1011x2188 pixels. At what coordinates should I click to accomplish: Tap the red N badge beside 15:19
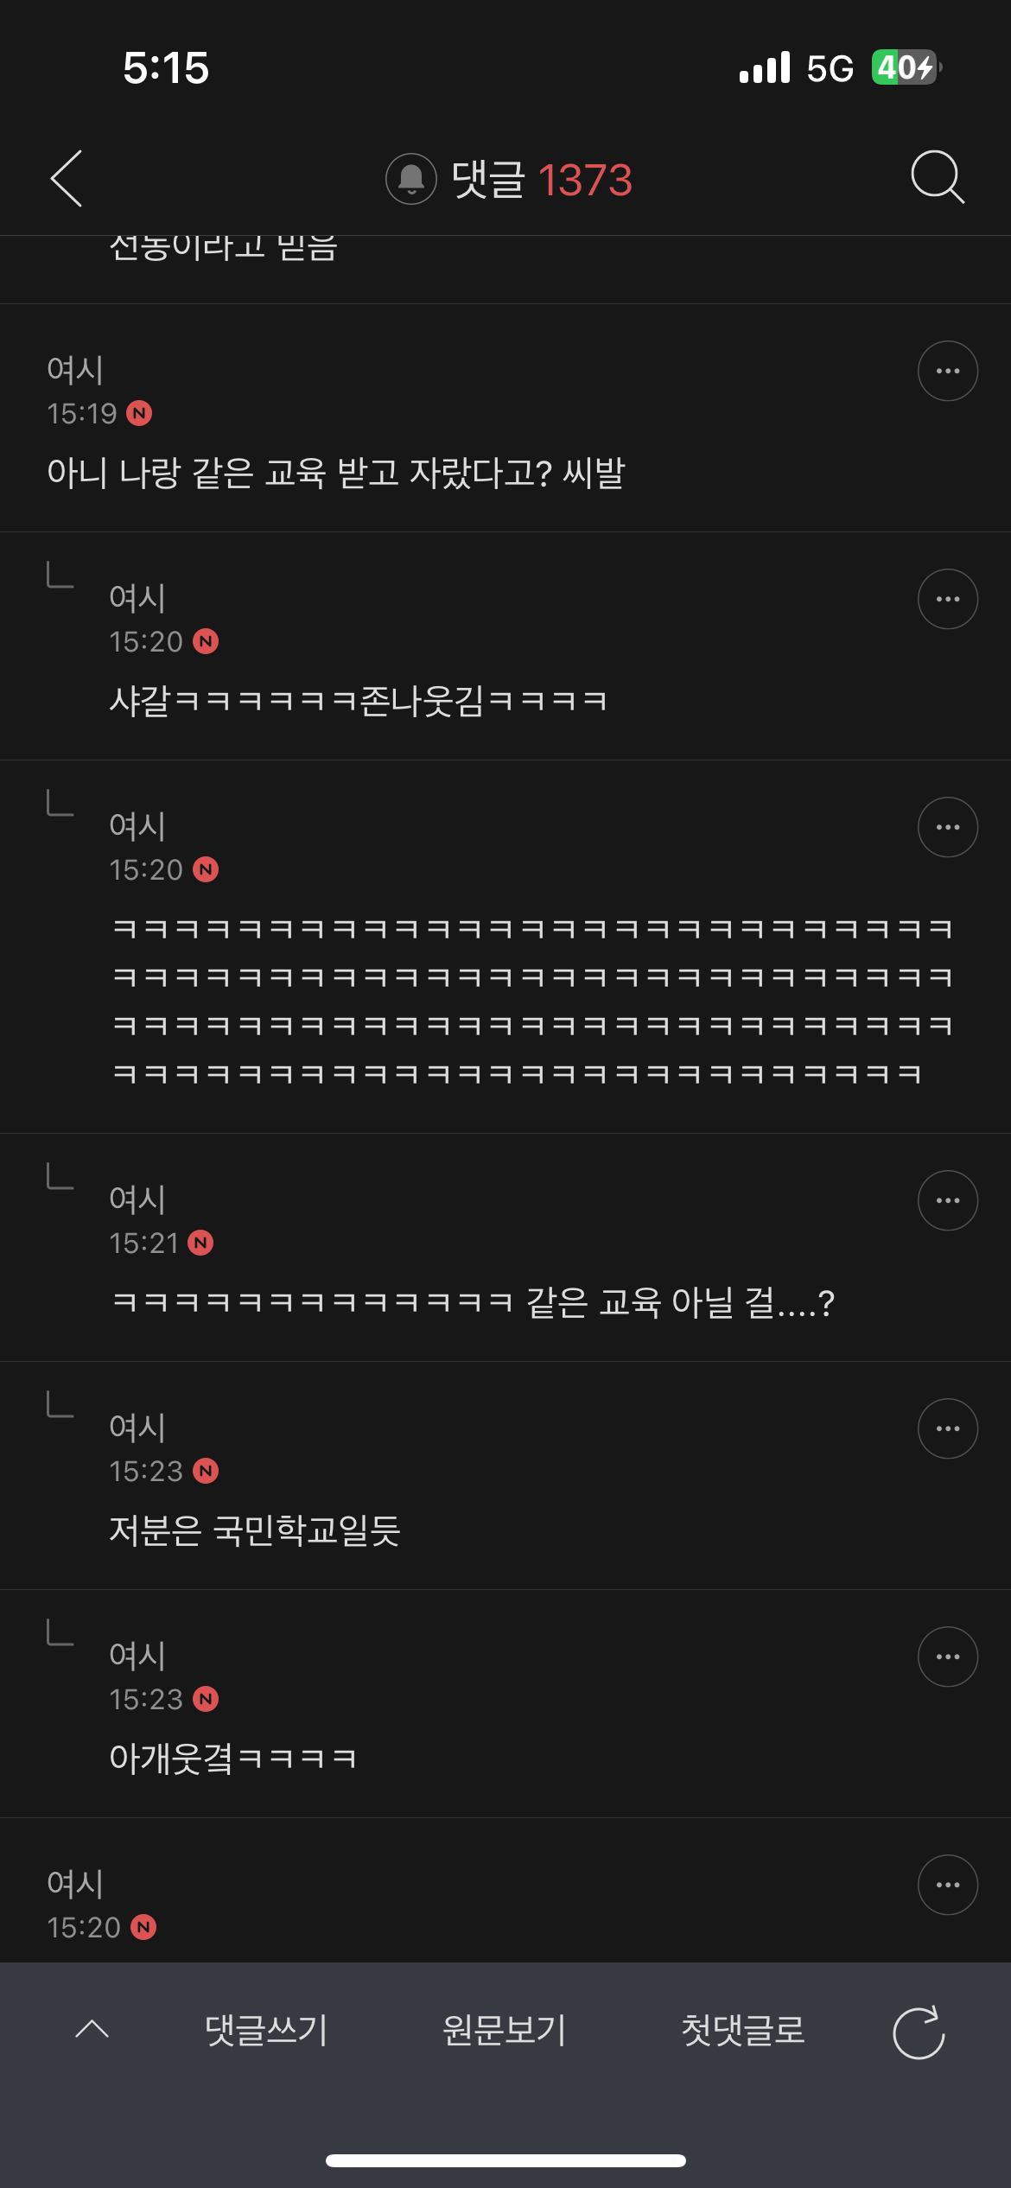[139, 414]
